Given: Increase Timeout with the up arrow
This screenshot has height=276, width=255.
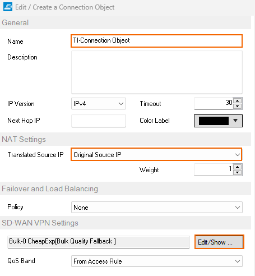Looking at the screenshot, I should click(238, 101).
